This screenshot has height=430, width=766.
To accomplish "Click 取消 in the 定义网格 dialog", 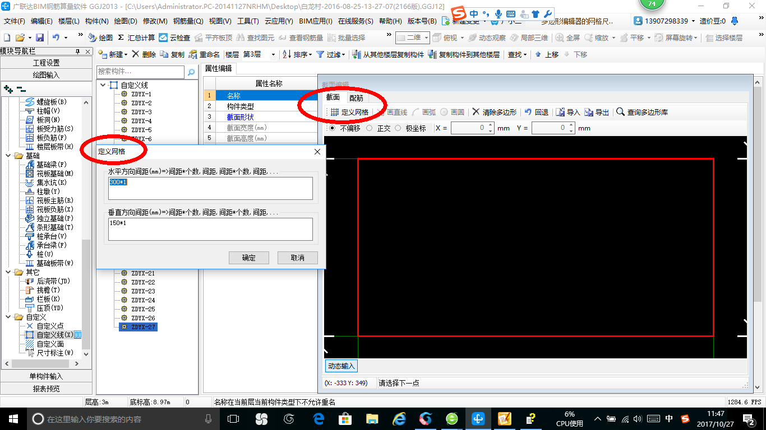I will coord(298,258).
